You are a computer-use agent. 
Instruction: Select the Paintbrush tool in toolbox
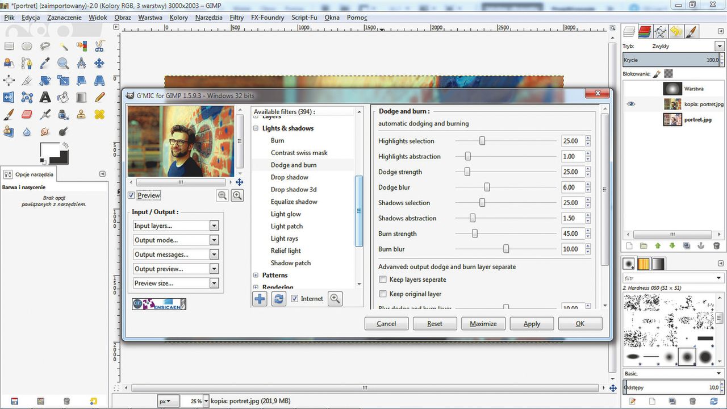(9, 115)
